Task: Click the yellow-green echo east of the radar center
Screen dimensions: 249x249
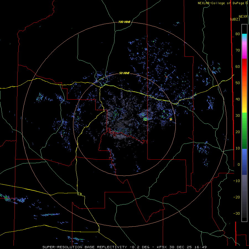Action: click(145, 119)
